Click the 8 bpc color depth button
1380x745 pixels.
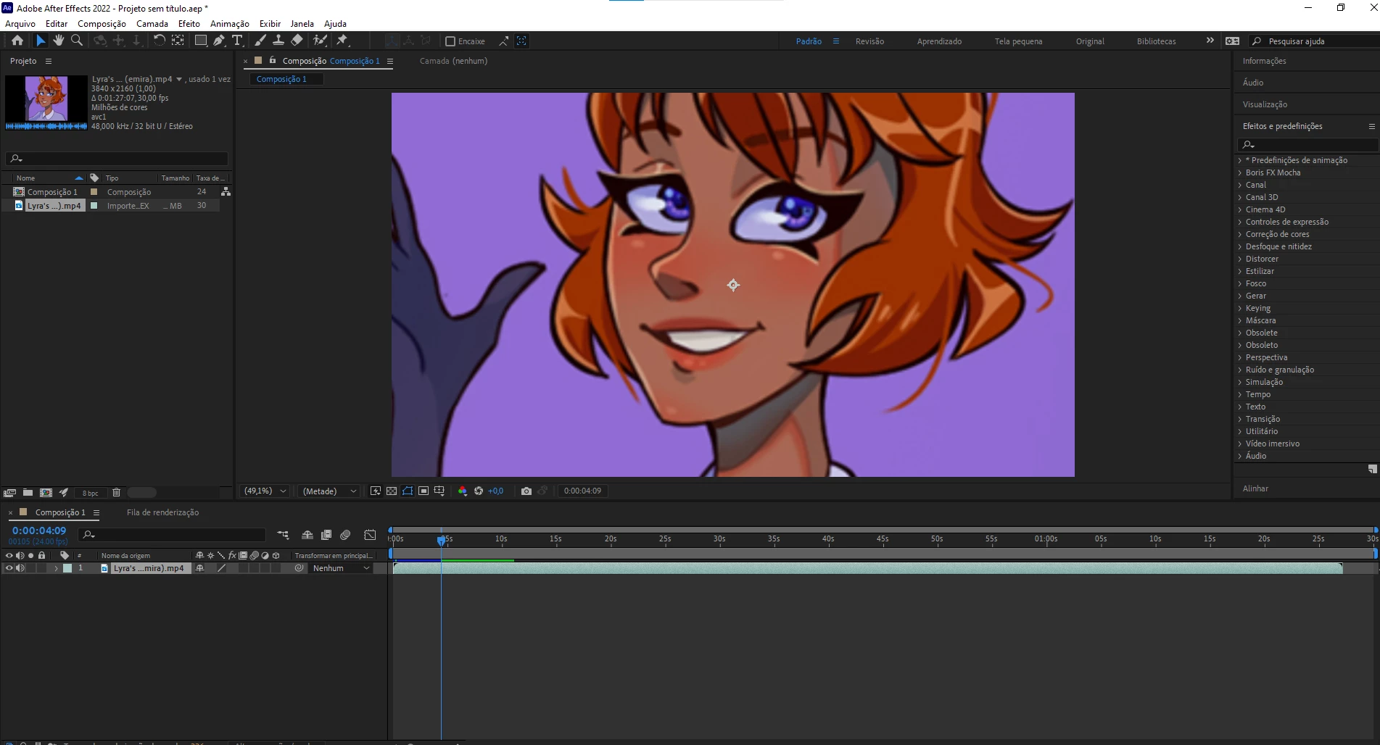pyautogui.click(x=91, y=493)
